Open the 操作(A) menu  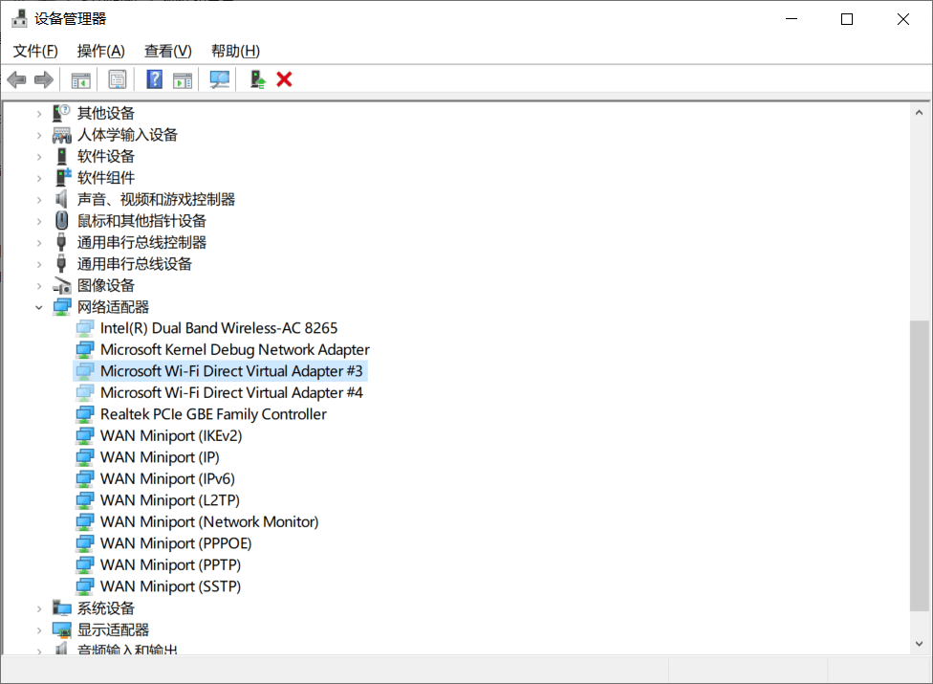[101, 52]
